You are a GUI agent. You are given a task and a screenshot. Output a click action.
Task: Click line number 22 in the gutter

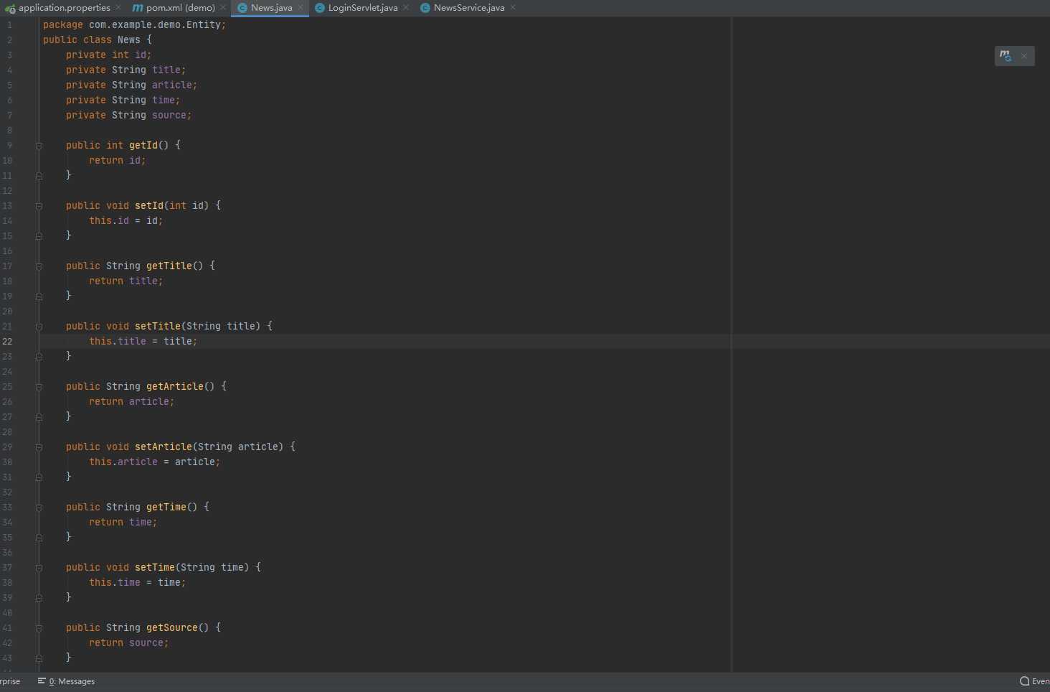tap(7, 342)
